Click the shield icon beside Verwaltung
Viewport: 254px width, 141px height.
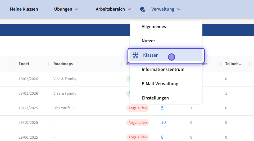[142, 9]
